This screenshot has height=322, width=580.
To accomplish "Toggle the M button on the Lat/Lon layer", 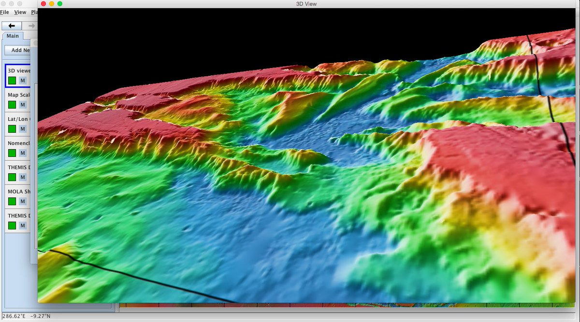I will pyautogui.click(x=23, y=129).
